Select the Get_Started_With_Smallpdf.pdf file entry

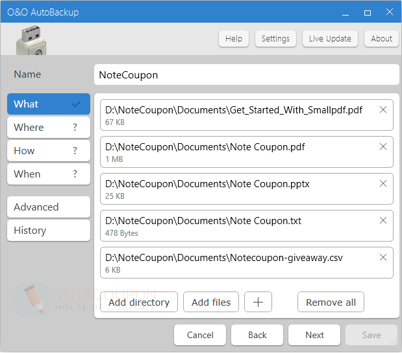pyautogui.click(x=247, y=115)
